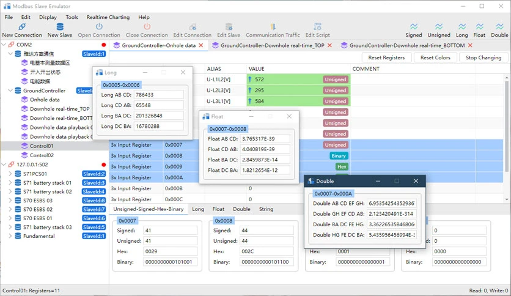511x296 pixels.
Task: Click the Float CD AB value field
Action: pyautogui.click(x=265, y=149)
